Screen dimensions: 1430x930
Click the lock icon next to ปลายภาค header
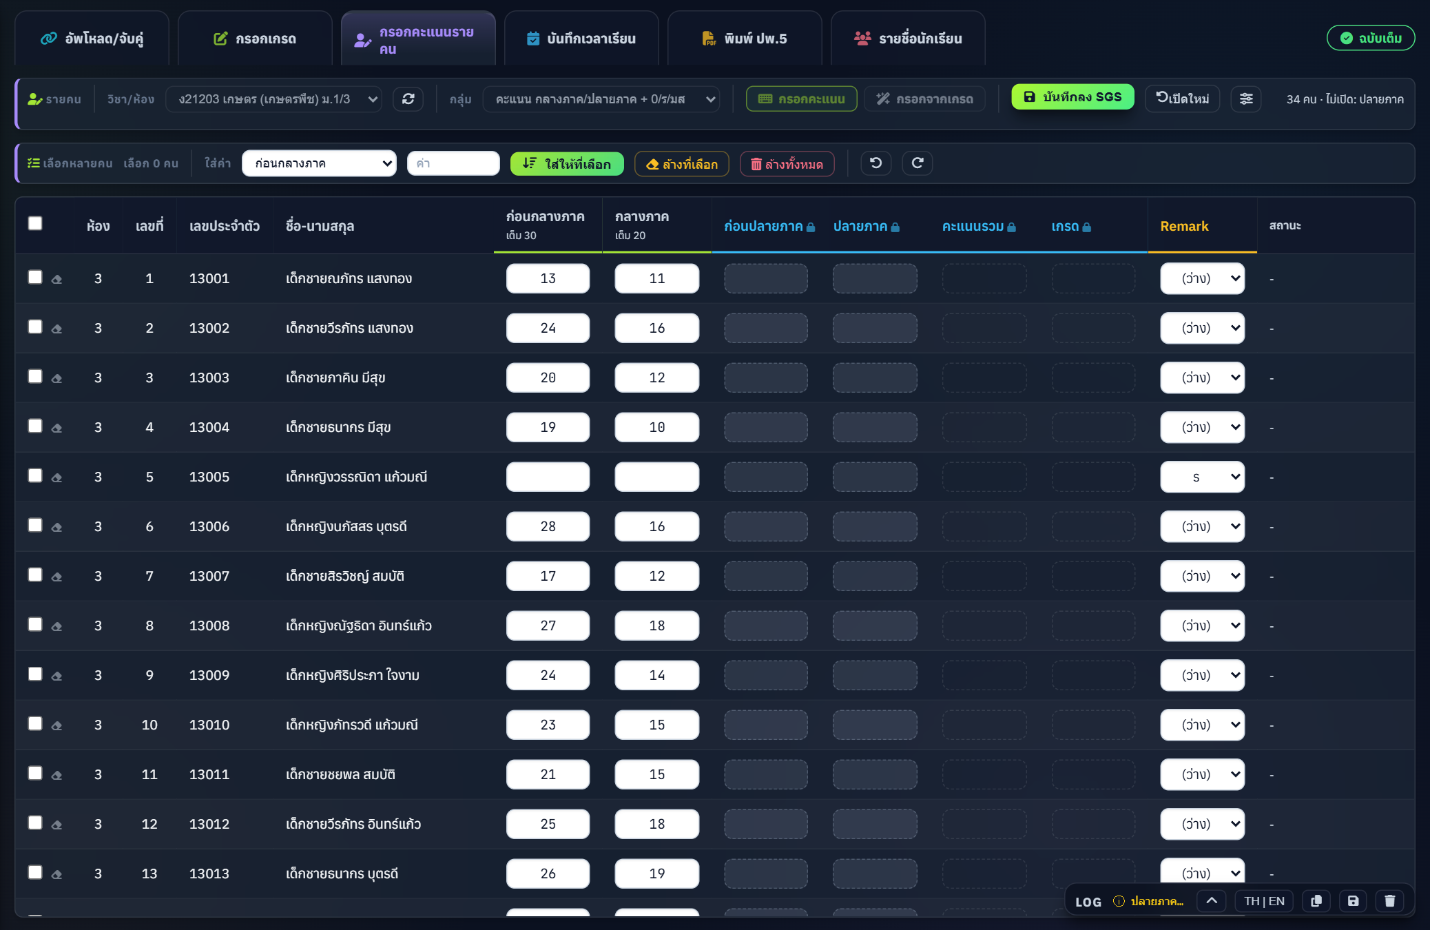[x=895, y=227]
